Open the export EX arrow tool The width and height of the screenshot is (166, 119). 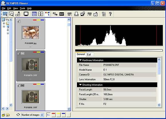coord(55,14)
